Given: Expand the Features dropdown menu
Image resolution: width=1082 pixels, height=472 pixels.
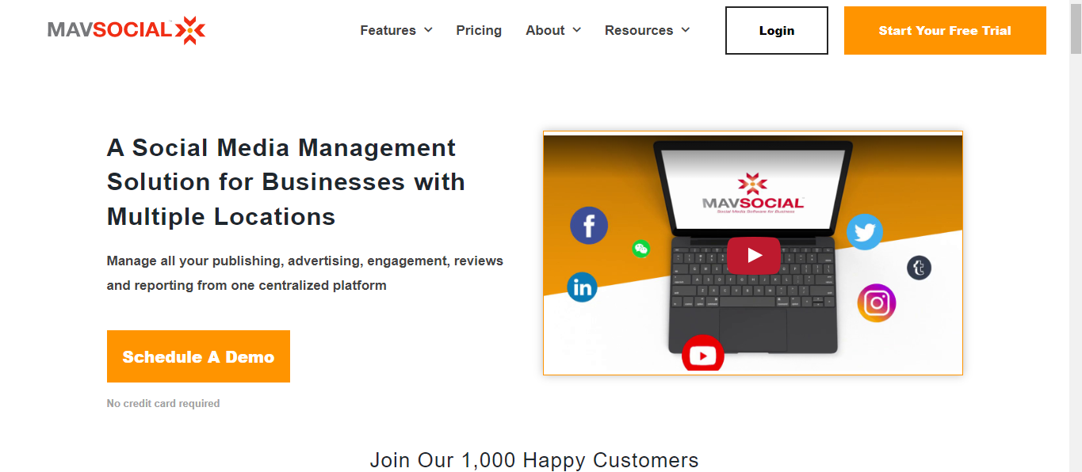Looking at the screenshot, I should (x=396, y=30).
